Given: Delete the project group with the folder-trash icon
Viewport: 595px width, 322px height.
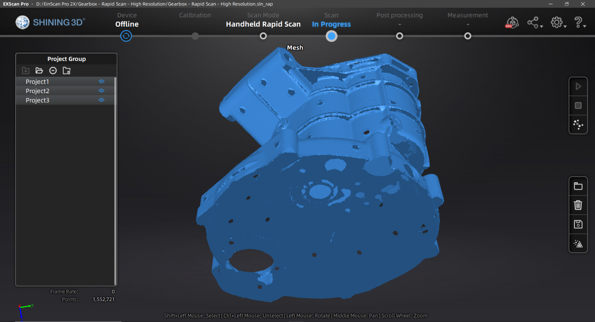Looking at the screenshot, I should [66, 70].
